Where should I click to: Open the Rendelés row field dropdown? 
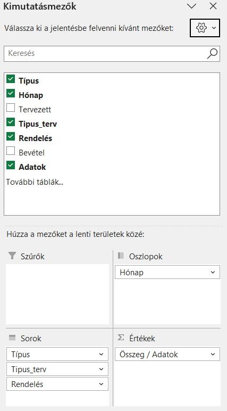click(101, 384)
